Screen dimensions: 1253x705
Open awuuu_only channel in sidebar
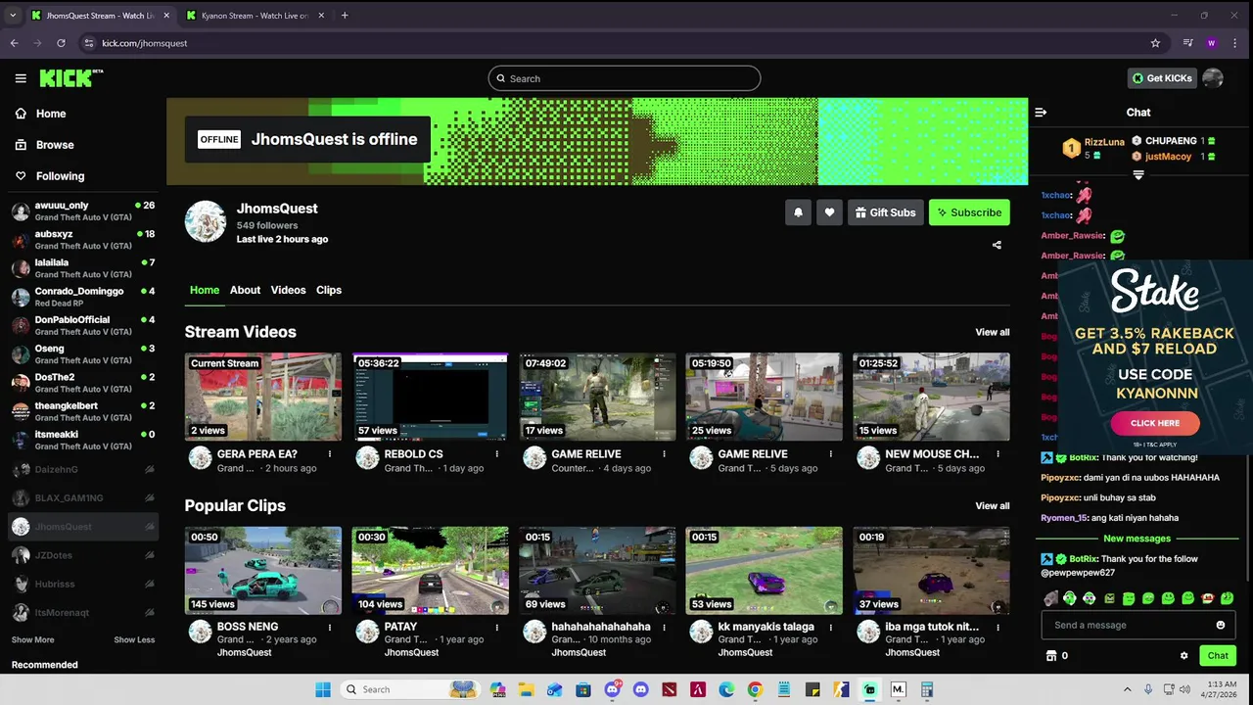[x=83, y=211]
